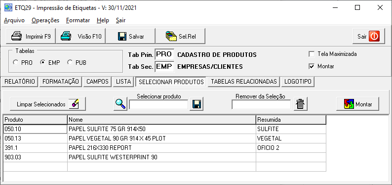Click PAPEL SULFITE WESTERPRINT 90 cell
The width and height of the screenshot is (392, 185).
(x=162, y=157)
